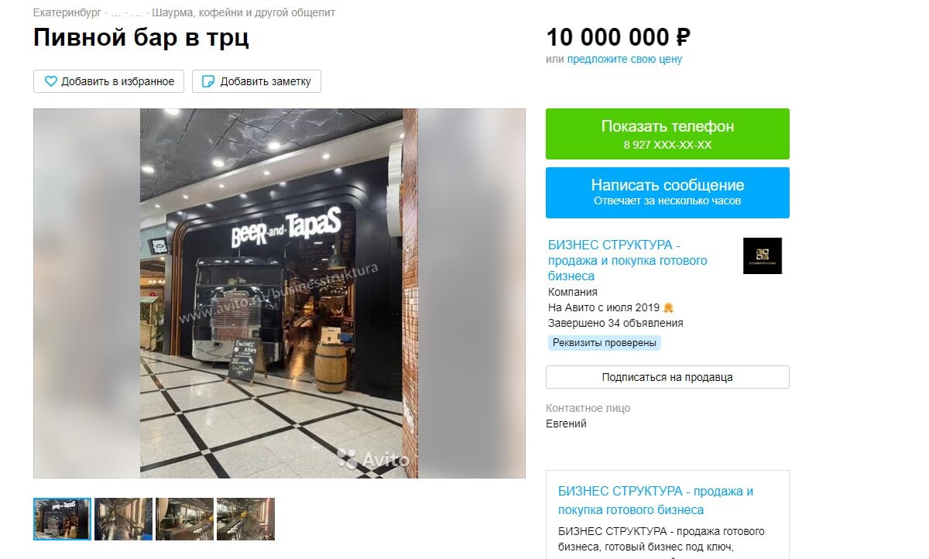929x559 pixels.
Task: Show the seller's phone number
Action: (x=667, y=134)
